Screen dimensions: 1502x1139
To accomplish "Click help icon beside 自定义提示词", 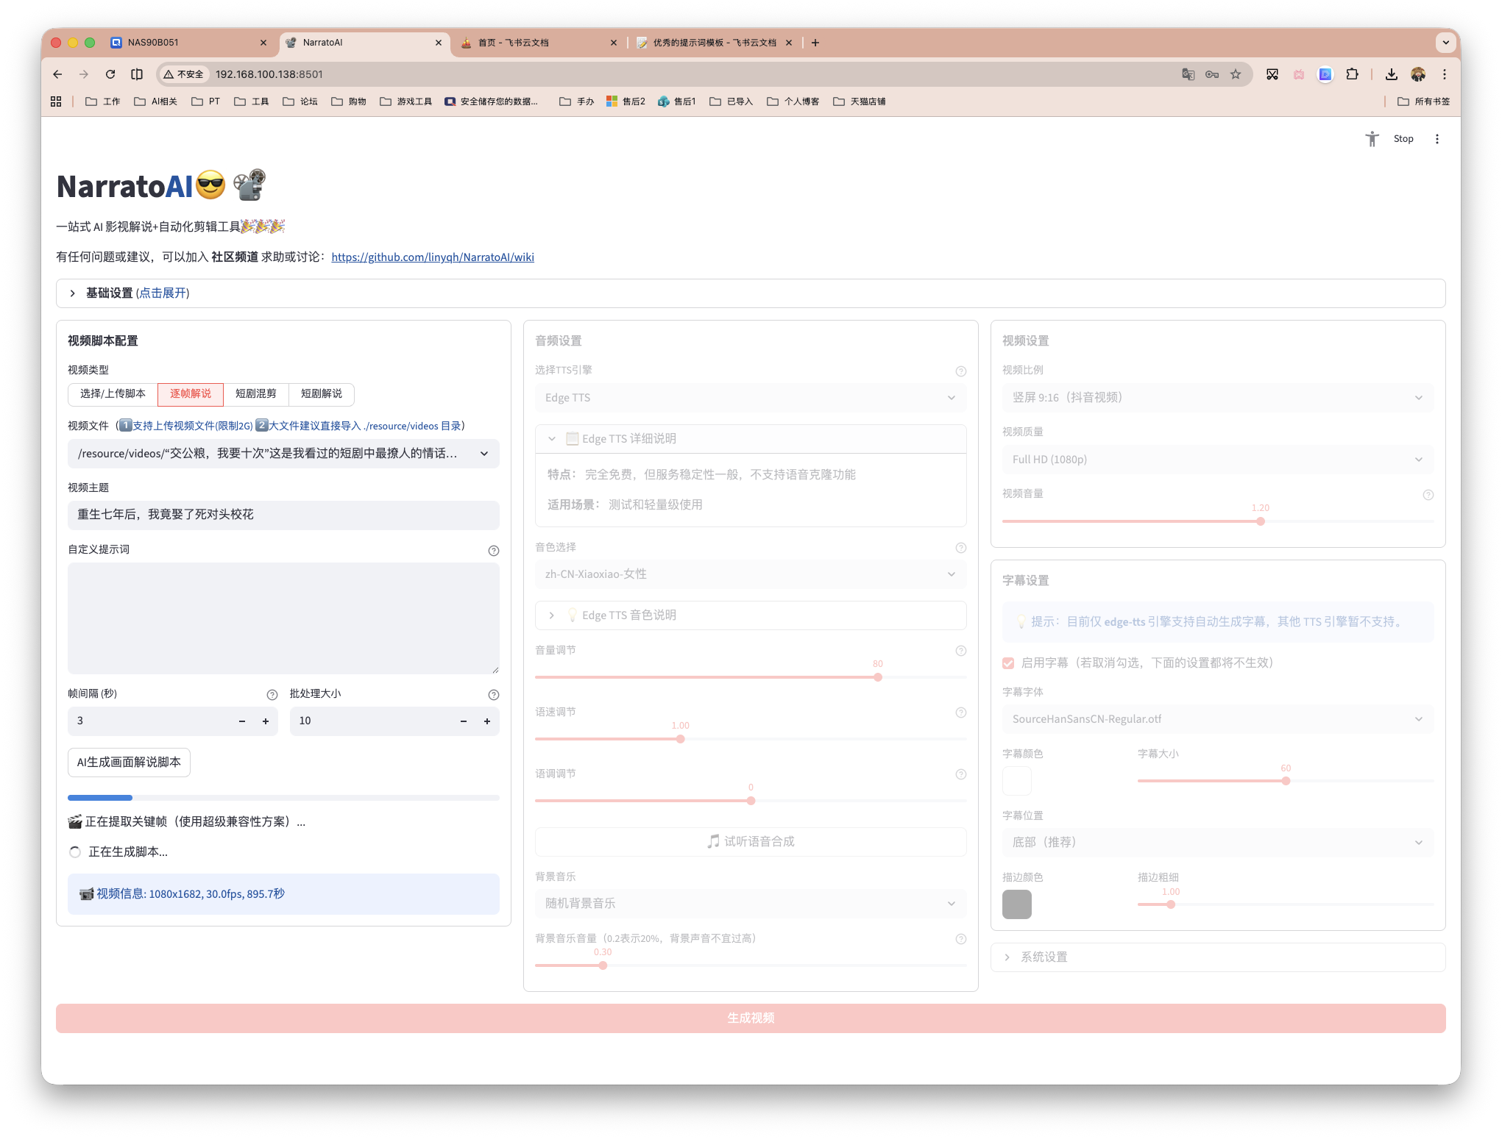I will click(x=493, y=551).
